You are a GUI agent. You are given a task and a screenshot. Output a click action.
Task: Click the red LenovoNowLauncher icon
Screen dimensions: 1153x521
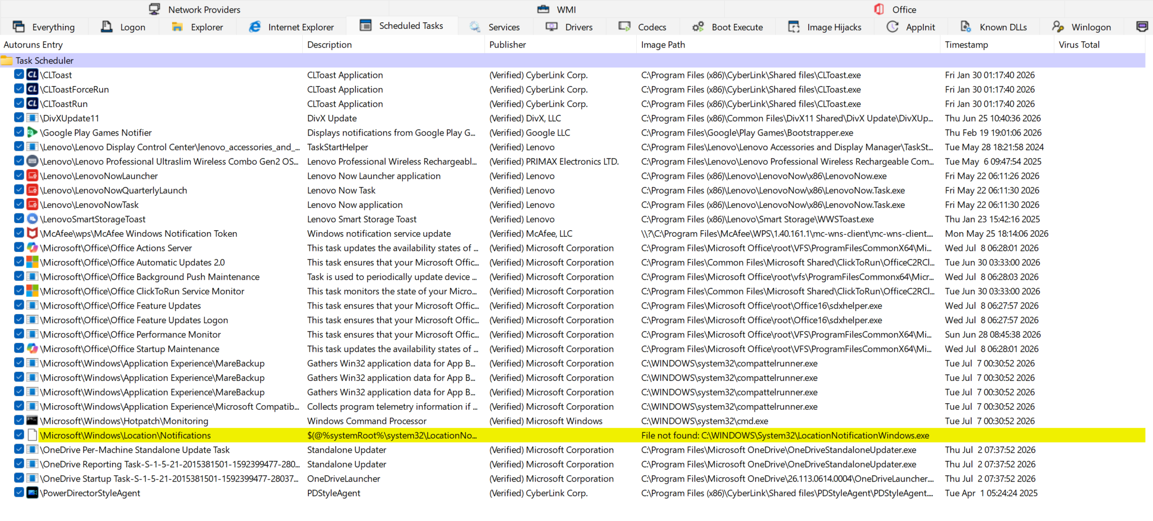32,176
